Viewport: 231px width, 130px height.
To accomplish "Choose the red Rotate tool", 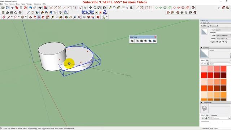I will point(43,17).
